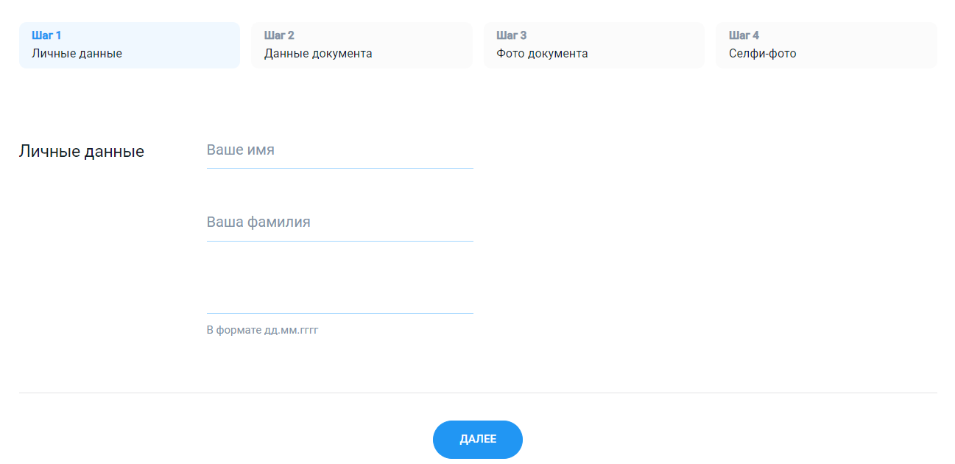Click the gray Шаг 2 label
Screen dimensions: 955x464
coord(279,35)
